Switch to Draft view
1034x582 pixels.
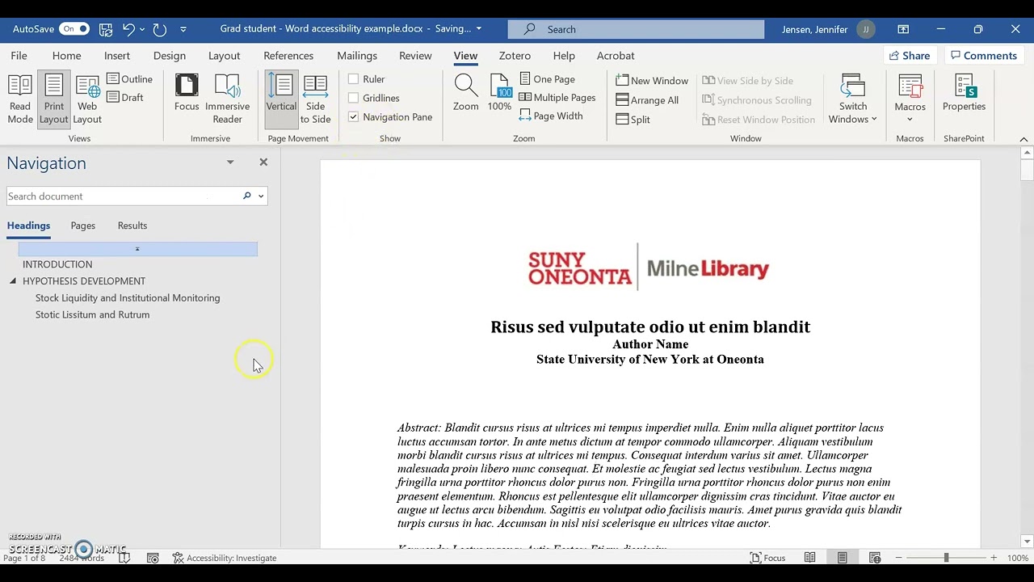pyautogui.click(x=125, y=98)
